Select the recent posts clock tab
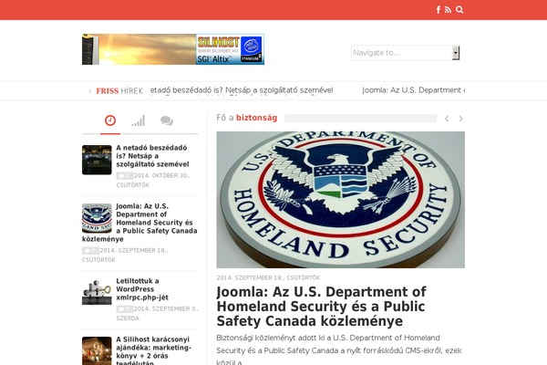The image size is (547, 365). [x=110, y=120]
